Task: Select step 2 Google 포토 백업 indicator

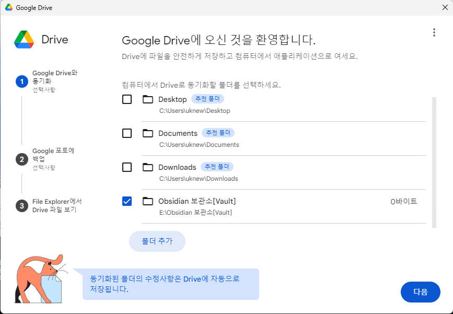Action: coord(21,159)
